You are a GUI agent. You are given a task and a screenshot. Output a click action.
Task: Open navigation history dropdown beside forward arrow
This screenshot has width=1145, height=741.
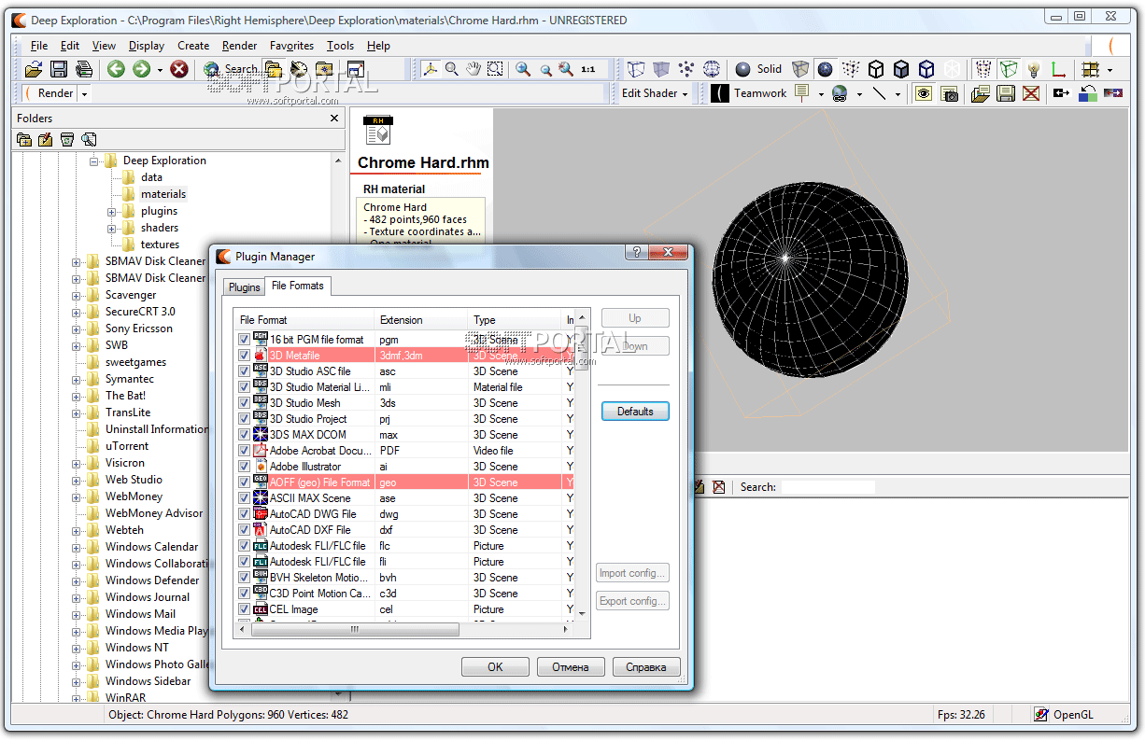160,70
